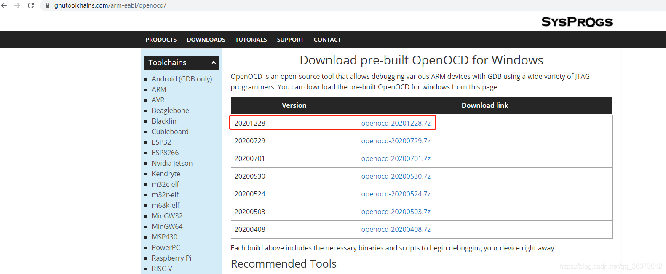The image size is (666, 274).
Task: Open the Blackfin toolchain link
Action: 164,121
